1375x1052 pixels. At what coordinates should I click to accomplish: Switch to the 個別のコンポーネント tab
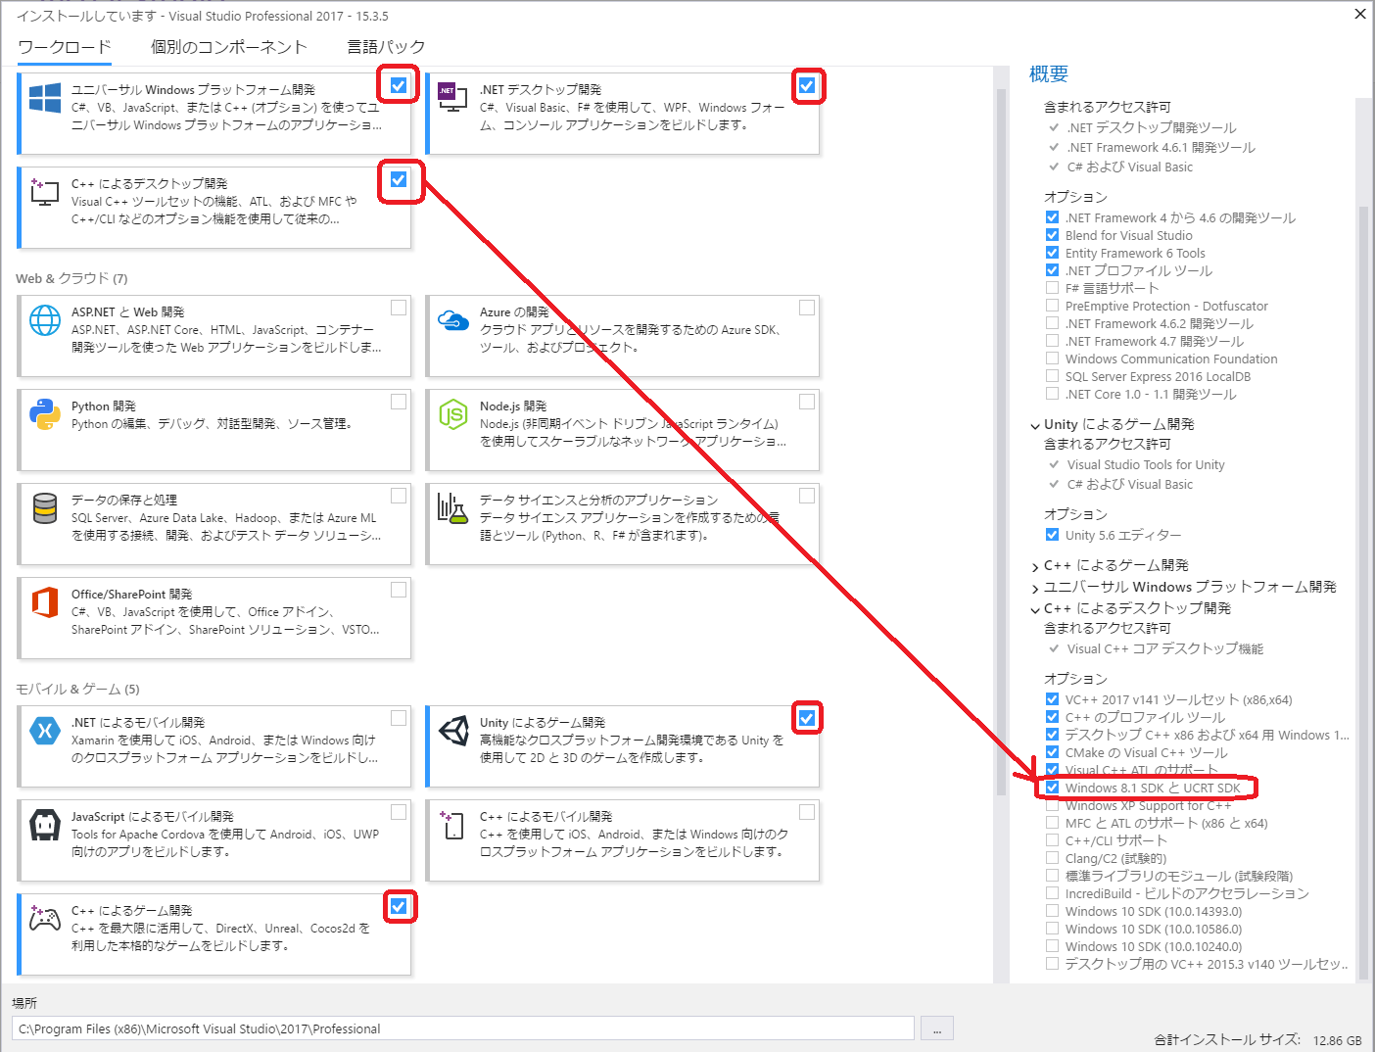(228, 47)
